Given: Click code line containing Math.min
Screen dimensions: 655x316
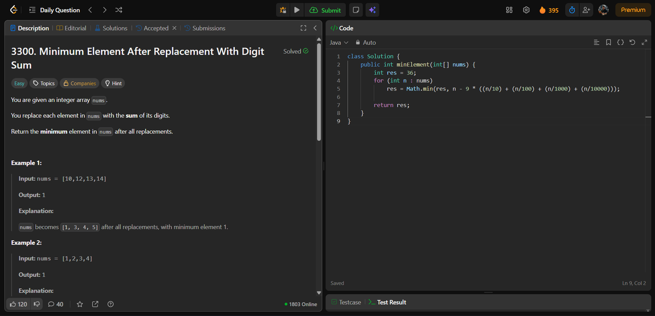Looking at the screenshot, I should (503, 89).
